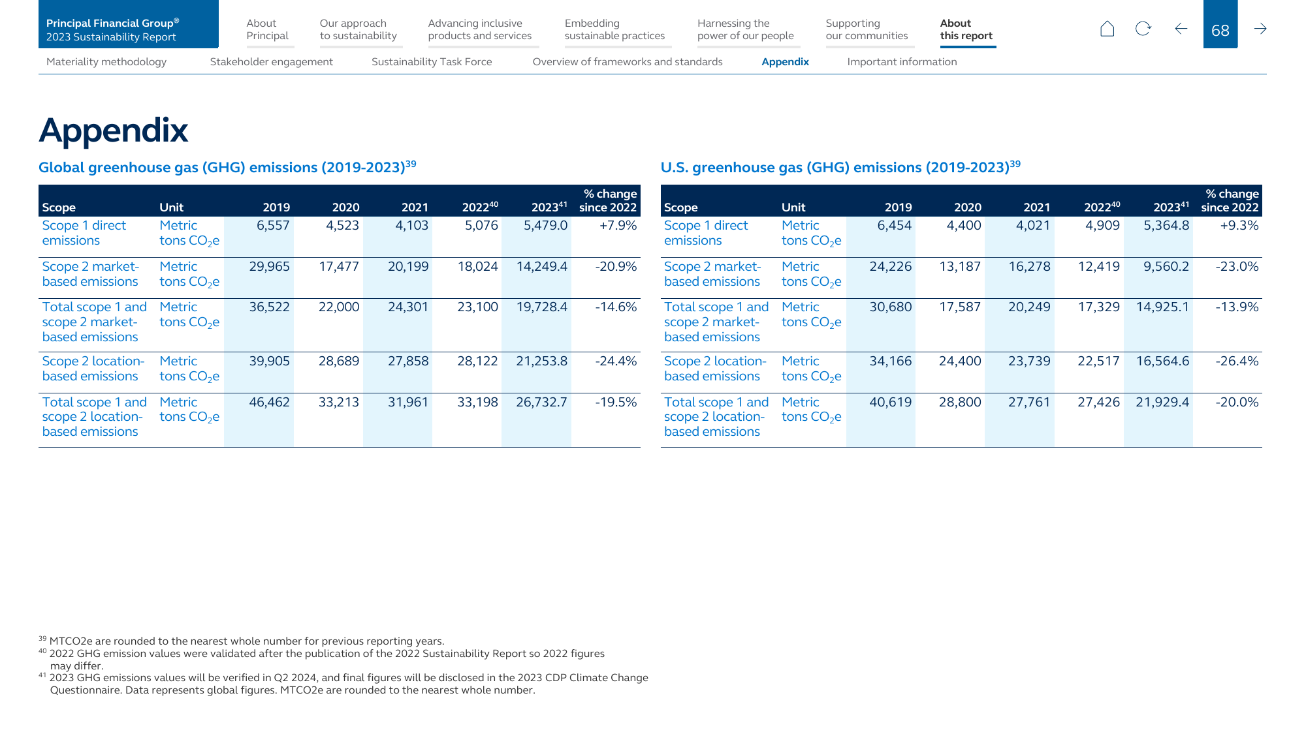1306x734 pixels.
Task: Click the -24.4% change cell
Action: pyautogui.click(x=616, y=361)
